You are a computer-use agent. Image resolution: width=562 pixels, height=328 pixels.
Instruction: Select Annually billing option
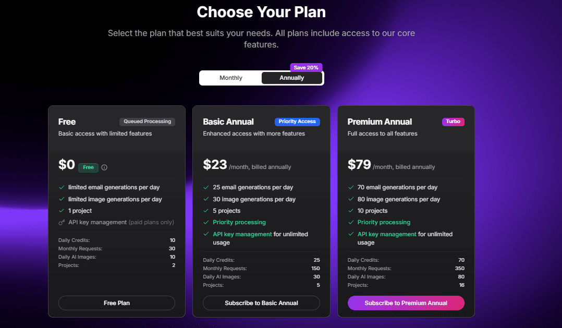[x=291, y=78]
